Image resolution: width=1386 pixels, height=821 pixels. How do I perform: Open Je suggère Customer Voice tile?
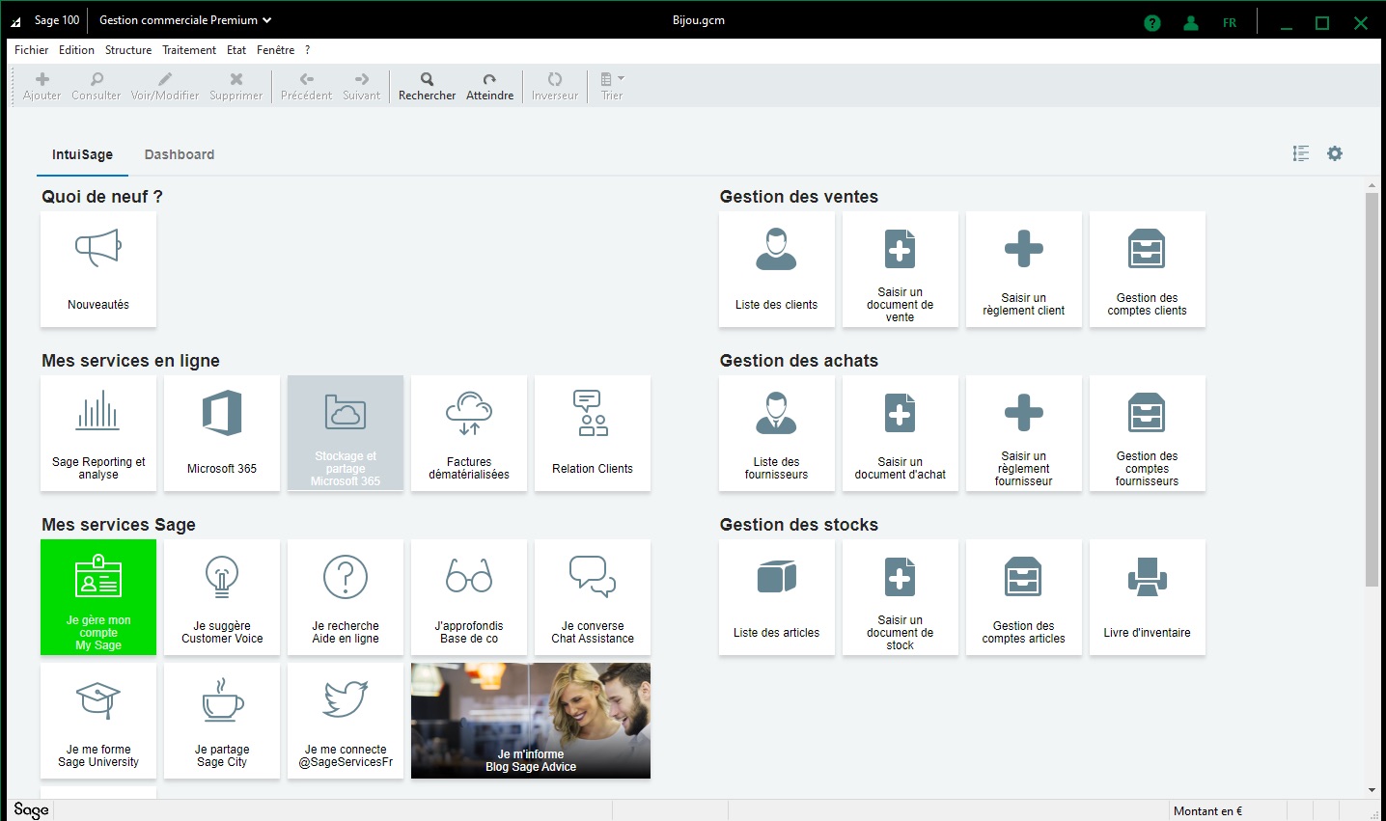click(222, 597)
